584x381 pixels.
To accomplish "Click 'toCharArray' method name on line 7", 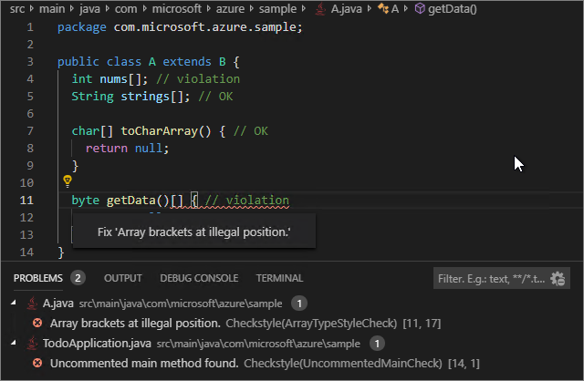I will (x=159, y=131).
